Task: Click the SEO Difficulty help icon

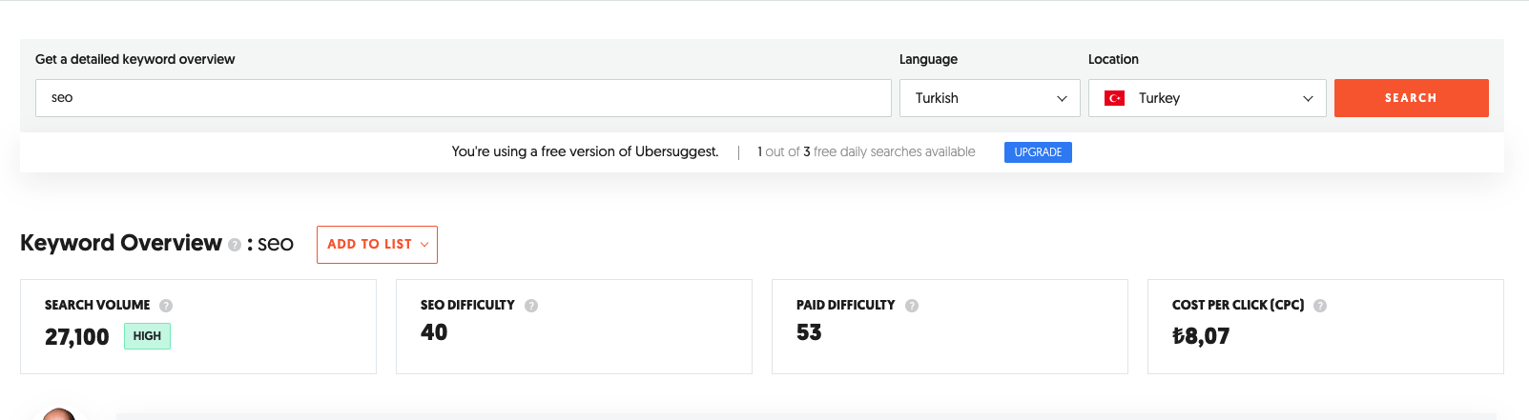Action: [531, 306]
